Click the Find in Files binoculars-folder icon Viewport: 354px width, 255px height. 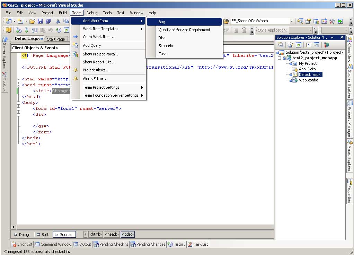click(226, 21)
